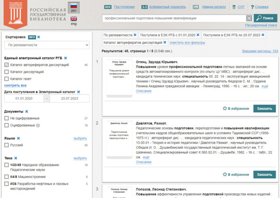Edit end date field 25.07.2023
Viewport: 280px width, 198px height.
click(70, 99)
